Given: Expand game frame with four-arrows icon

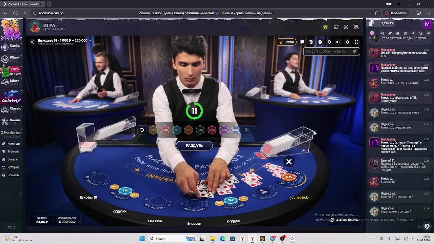Looking at the screenshot, I should (346, 27).
